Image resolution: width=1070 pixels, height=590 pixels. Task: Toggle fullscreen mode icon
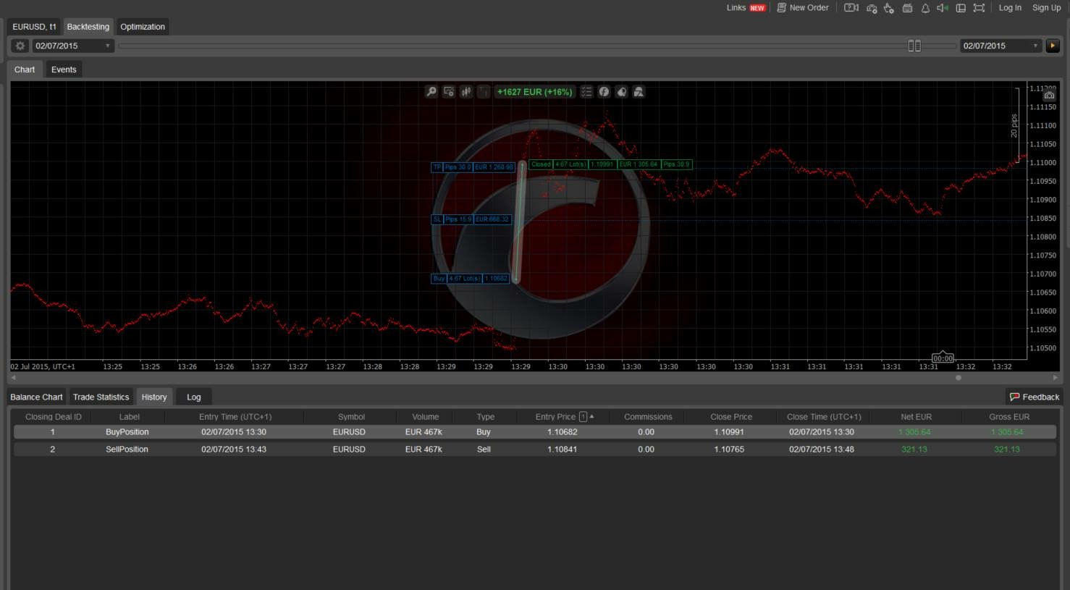click(979, 8)
